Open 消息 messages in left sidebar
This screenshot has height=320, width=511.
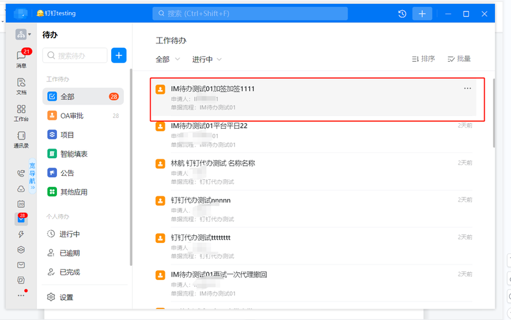pos(21,58)
